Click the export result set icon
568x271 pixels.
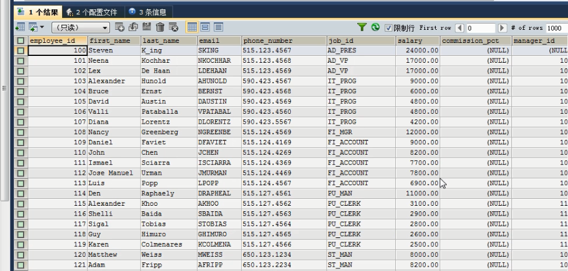coord(21,27)
